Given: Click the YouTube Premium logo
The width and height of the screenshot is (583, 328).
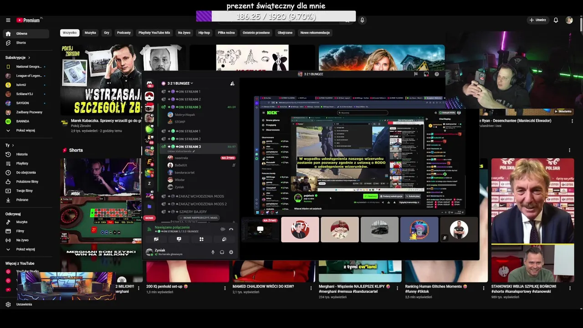Looking at the screenshot, I should pyautogui.click(x=29, y=20).
